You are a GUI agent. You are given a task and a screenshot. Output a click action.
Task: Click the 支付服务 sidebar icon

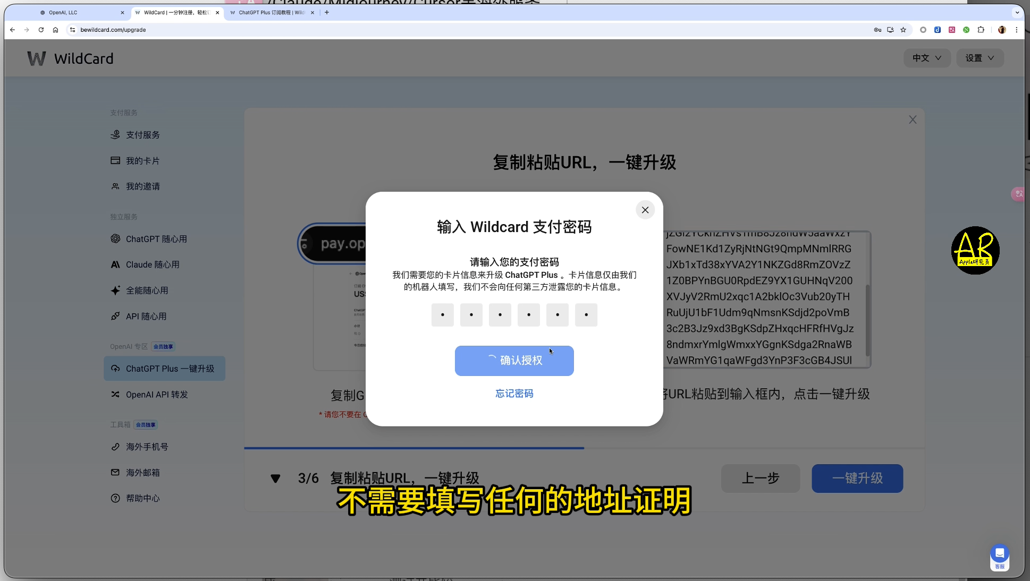click(115, 135)
